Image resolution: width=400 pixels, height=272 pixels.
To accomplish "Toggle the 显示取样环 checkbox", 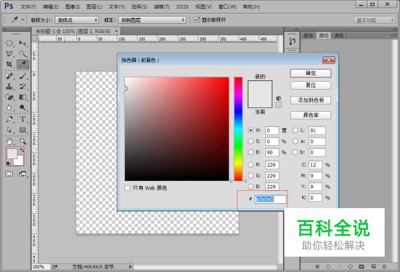I will click(197, 20).
